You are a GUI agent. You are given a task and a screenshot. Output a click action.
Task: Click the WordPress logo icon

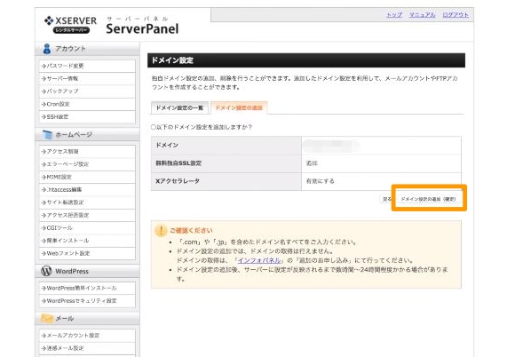(46, 271)
